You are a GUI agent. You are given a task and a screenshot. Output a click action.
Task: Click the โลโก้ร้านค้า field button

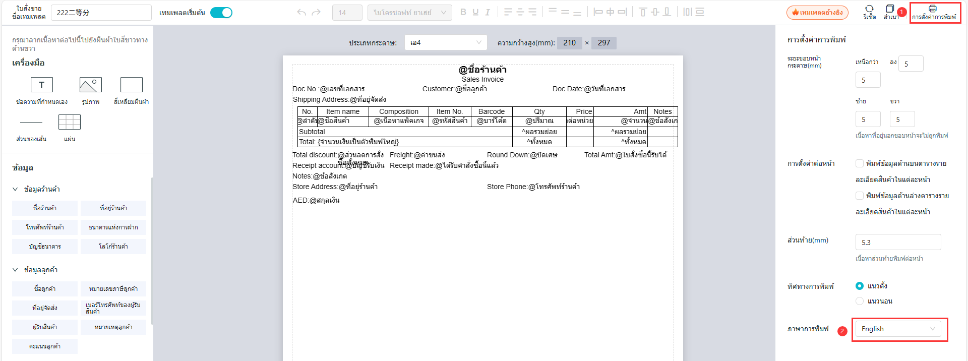pos(113,247)
